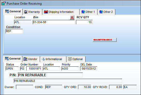Click the Warranty tab icon
141x95 pixels.
click(x=26, y=12)
